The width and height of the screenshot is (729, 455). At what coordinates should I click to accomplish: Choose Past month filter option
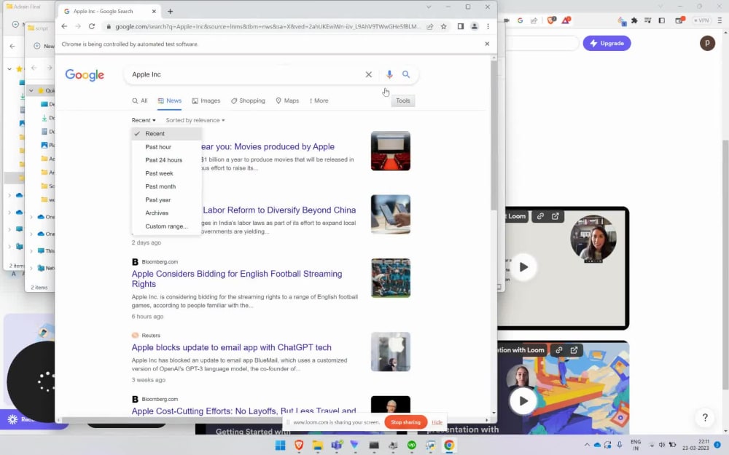click(166, 186)
